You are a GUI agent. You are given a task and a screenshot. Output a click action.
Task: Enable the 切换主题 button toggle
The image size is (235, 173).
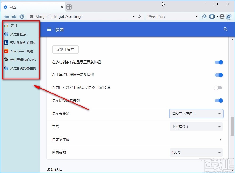point(218,88)
